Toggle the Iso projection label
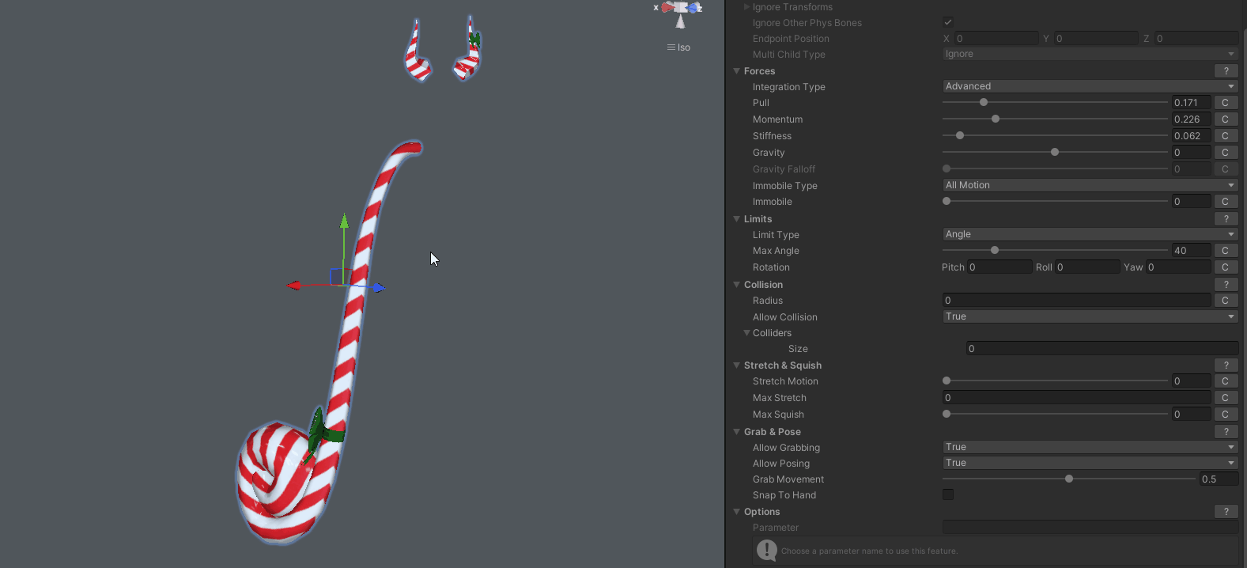1247x568 pixels. 679,47
